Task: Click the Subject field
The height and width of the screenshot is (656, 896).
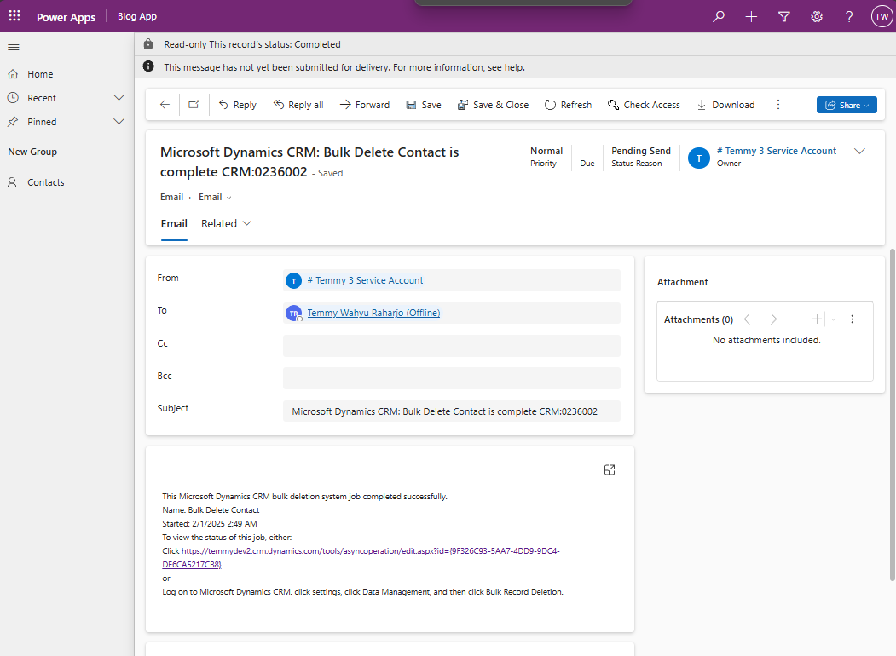Action: (x=452, y=411)
